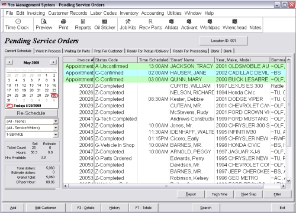Open the Edit menu
Screen dimensions: 296x213
(x=20, y=13)
